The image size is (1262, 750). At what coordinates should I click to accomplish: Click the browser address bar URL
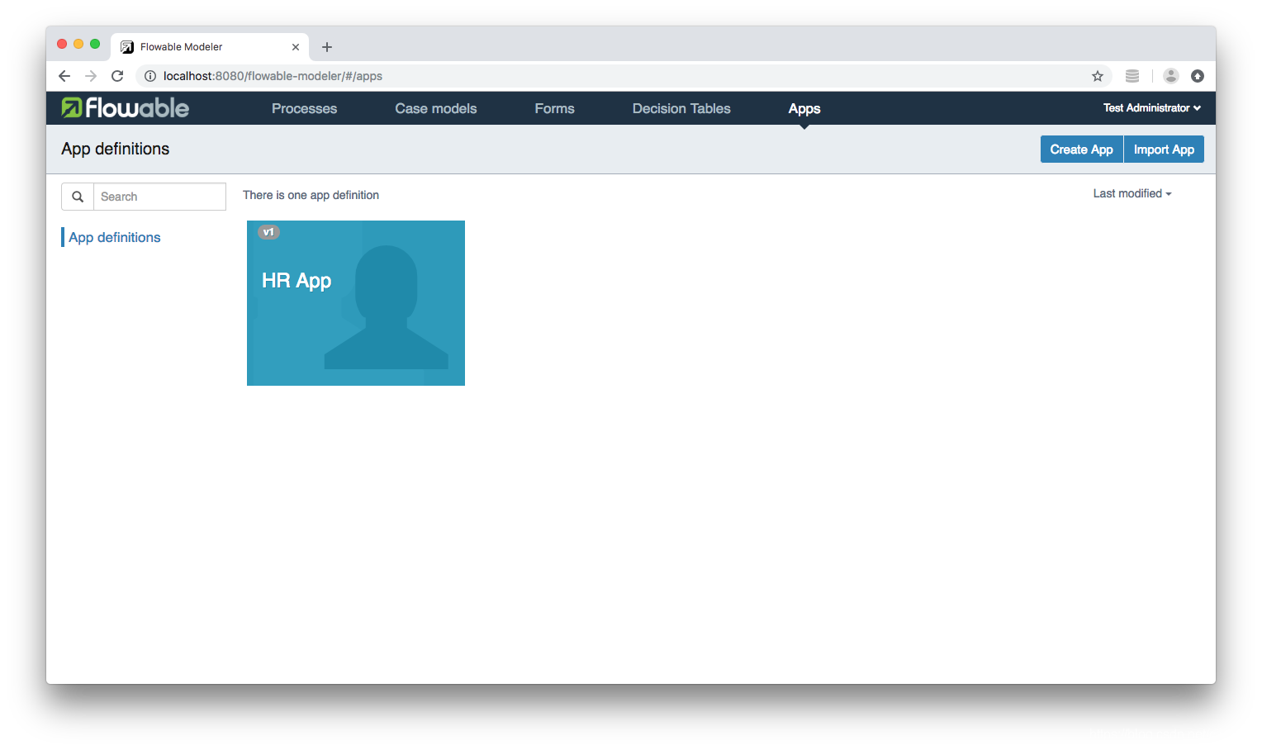click(273, 76)
